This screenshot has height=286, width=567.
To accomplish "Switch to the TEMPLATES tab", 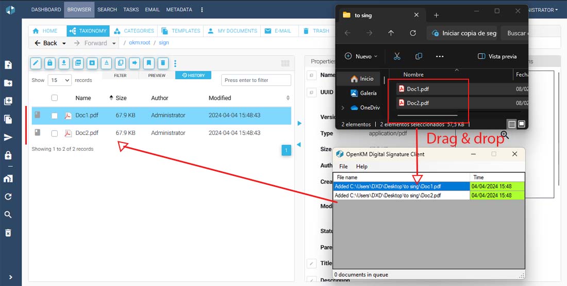I will [181, 31].
